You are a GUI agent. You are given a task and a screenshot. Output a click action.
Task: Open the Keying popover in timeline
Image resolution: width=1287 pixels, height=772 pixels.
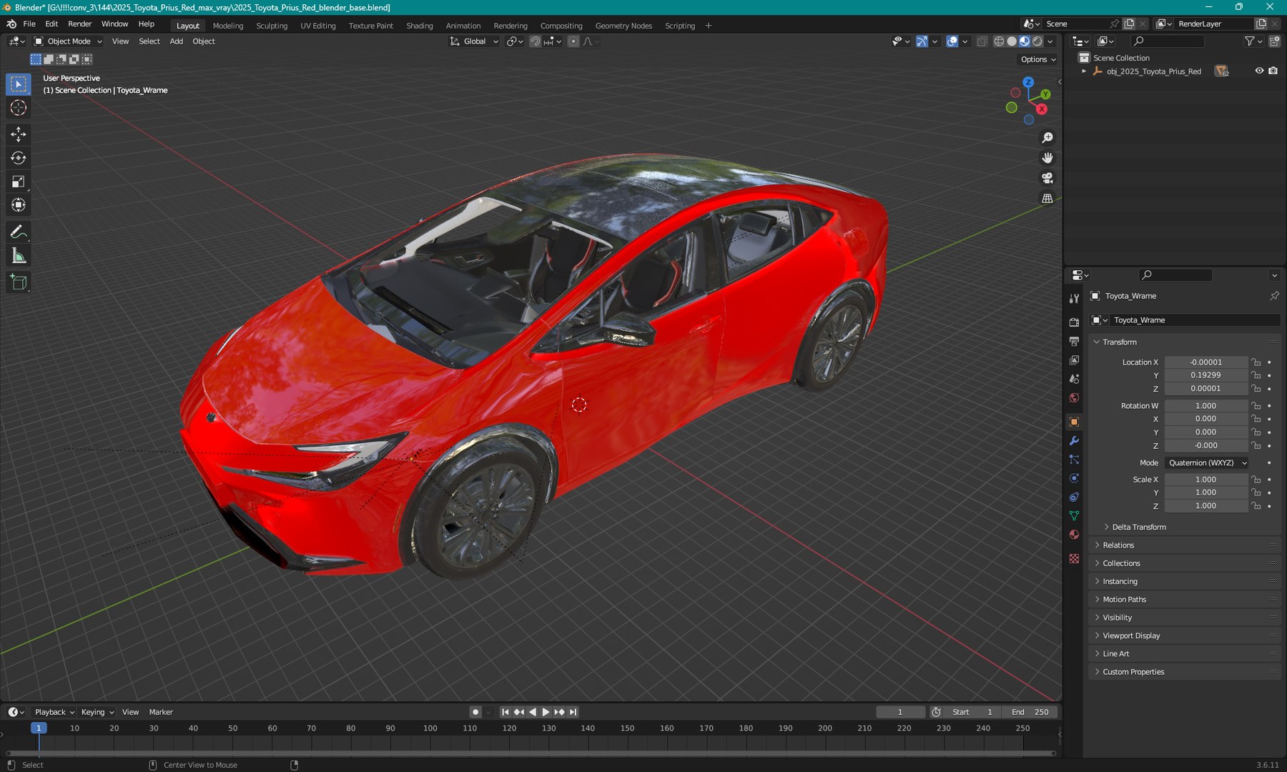(97, 712)
